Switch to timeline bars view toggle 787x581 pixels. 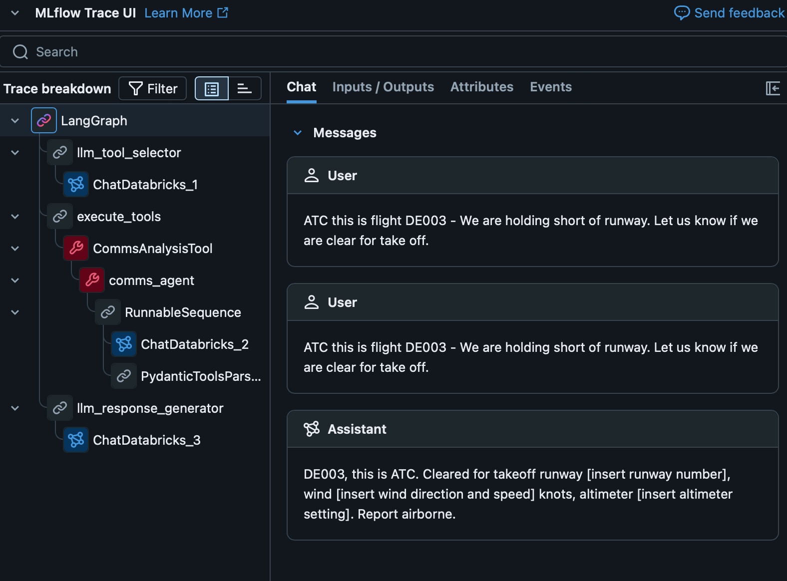click(x=244, y=89)
